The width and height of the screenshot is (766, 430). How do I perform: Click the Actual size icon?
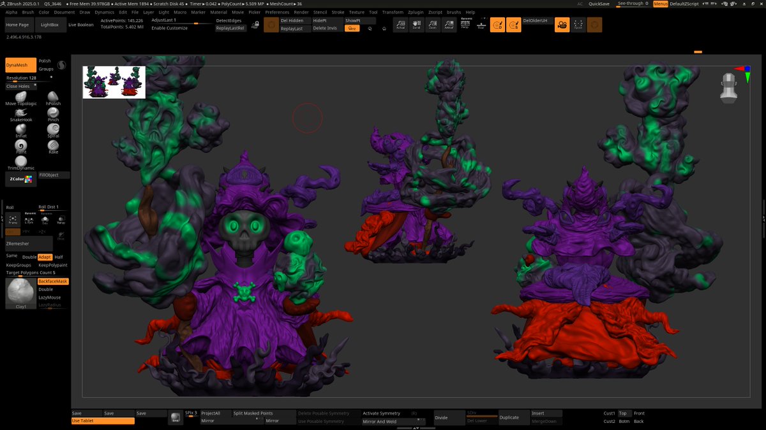coord(400,25)
